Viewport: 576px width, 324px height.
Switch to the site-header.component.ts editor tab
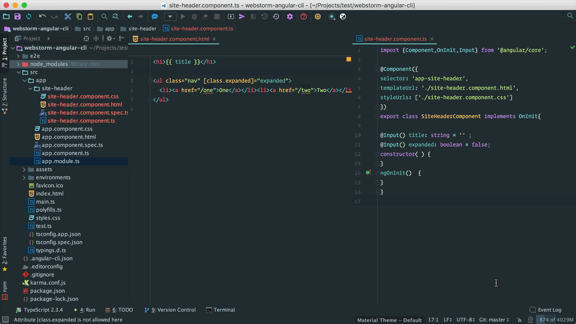tap(395, 39)
